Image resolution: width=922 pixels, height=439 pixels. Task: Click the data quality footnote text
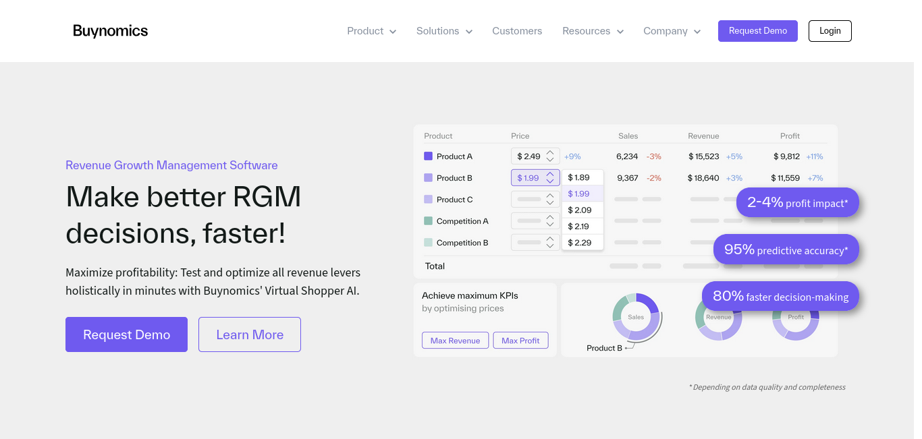[767, 387]
